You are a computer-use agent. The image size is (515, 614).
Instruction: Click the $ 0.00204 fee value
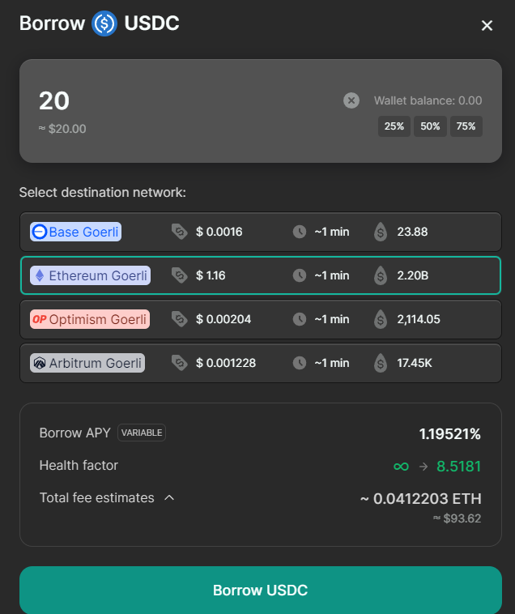(223, 319)
